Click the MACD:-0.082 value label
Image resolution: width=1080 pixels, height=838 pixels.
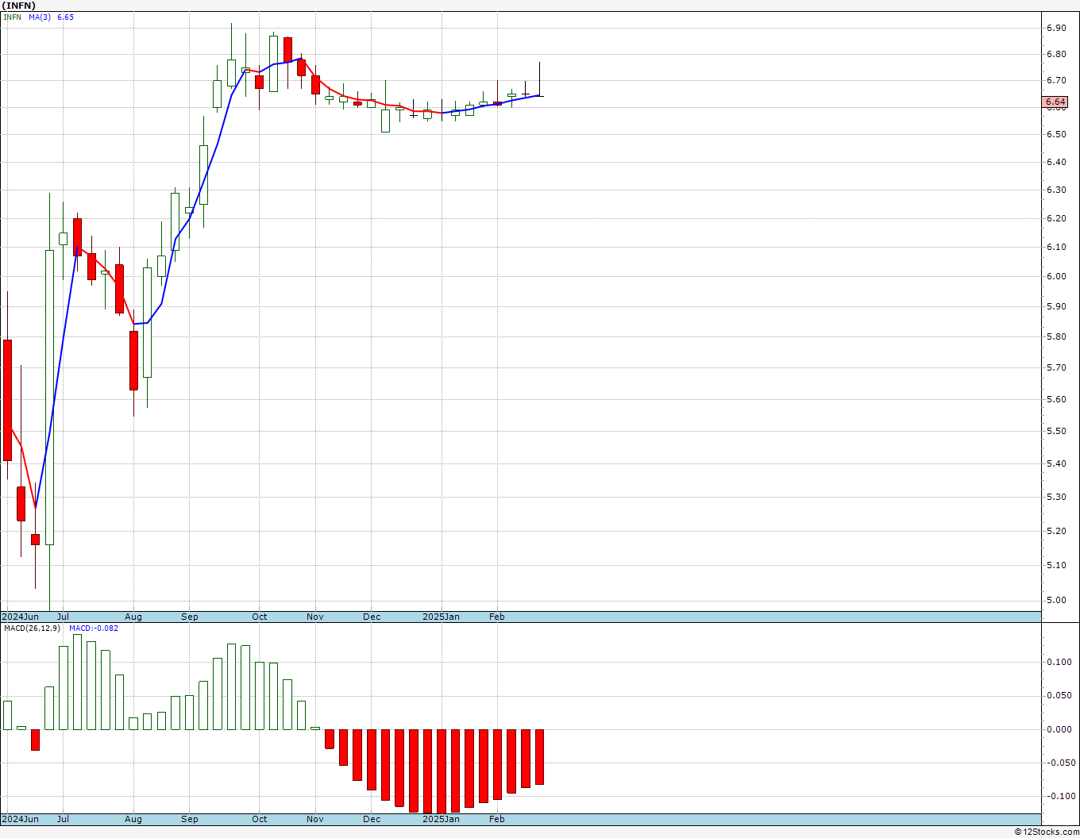pos(94,628)
